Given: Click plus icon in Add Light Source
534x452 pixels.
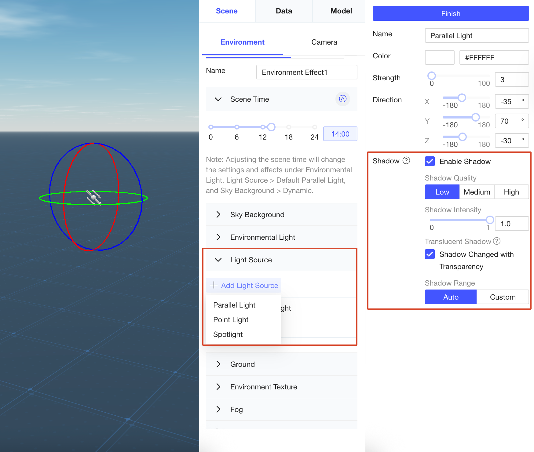Looking at the screenshot, I should point(214,285).
